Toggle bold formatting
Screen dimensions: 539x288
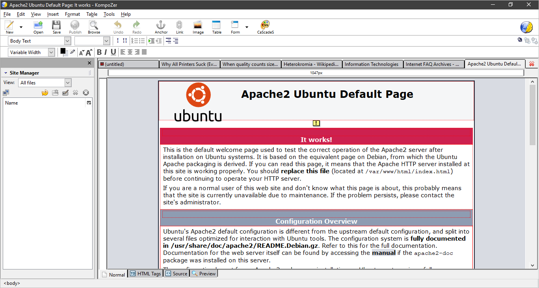(99, 52)
